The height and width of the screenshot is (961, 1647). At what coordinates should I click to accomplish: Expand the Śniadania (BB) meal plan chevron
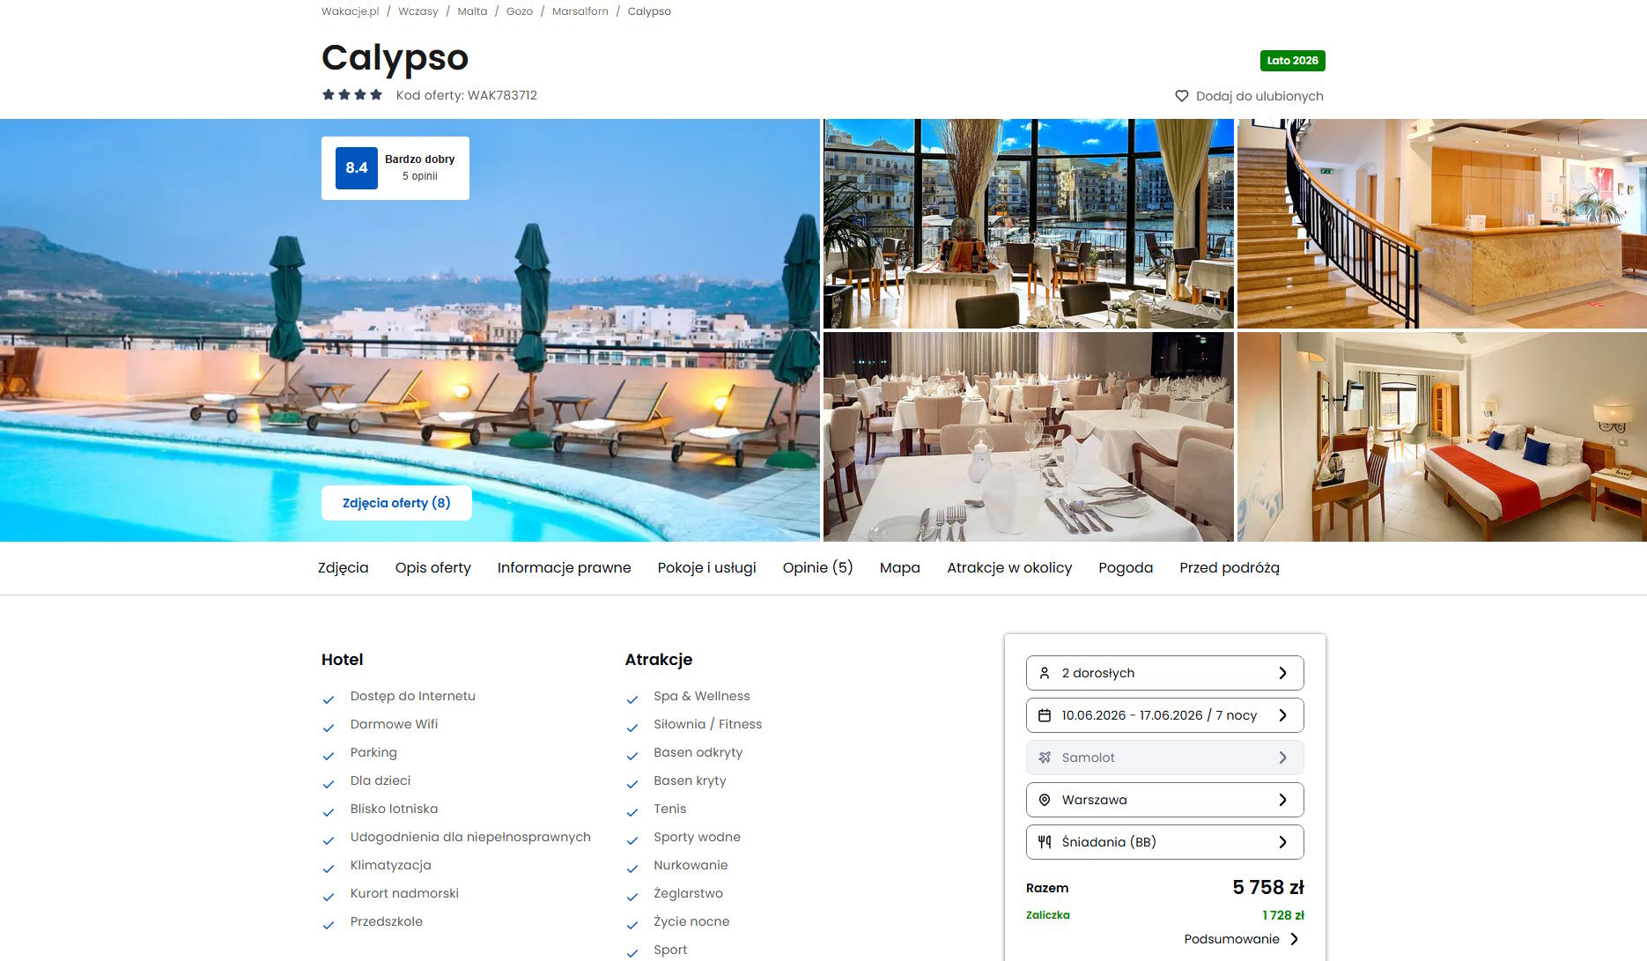point(1282,842)
